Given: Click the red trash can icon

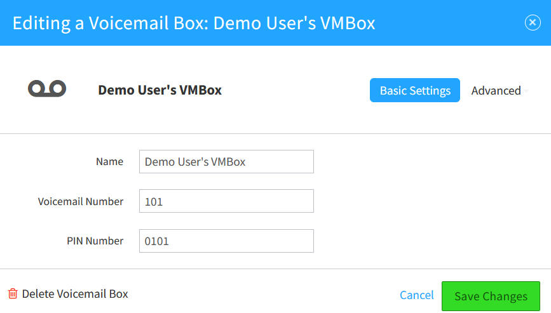Looking at the screenshot, I should point(13,294).
